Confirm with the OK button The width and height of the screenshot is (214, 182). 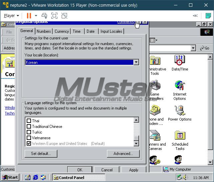pos(80,170)
